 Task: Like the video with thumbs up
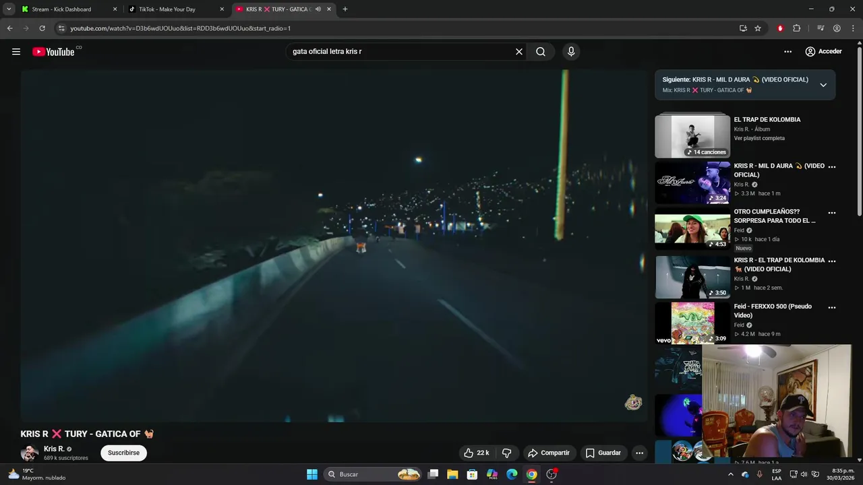coord(476,453)
